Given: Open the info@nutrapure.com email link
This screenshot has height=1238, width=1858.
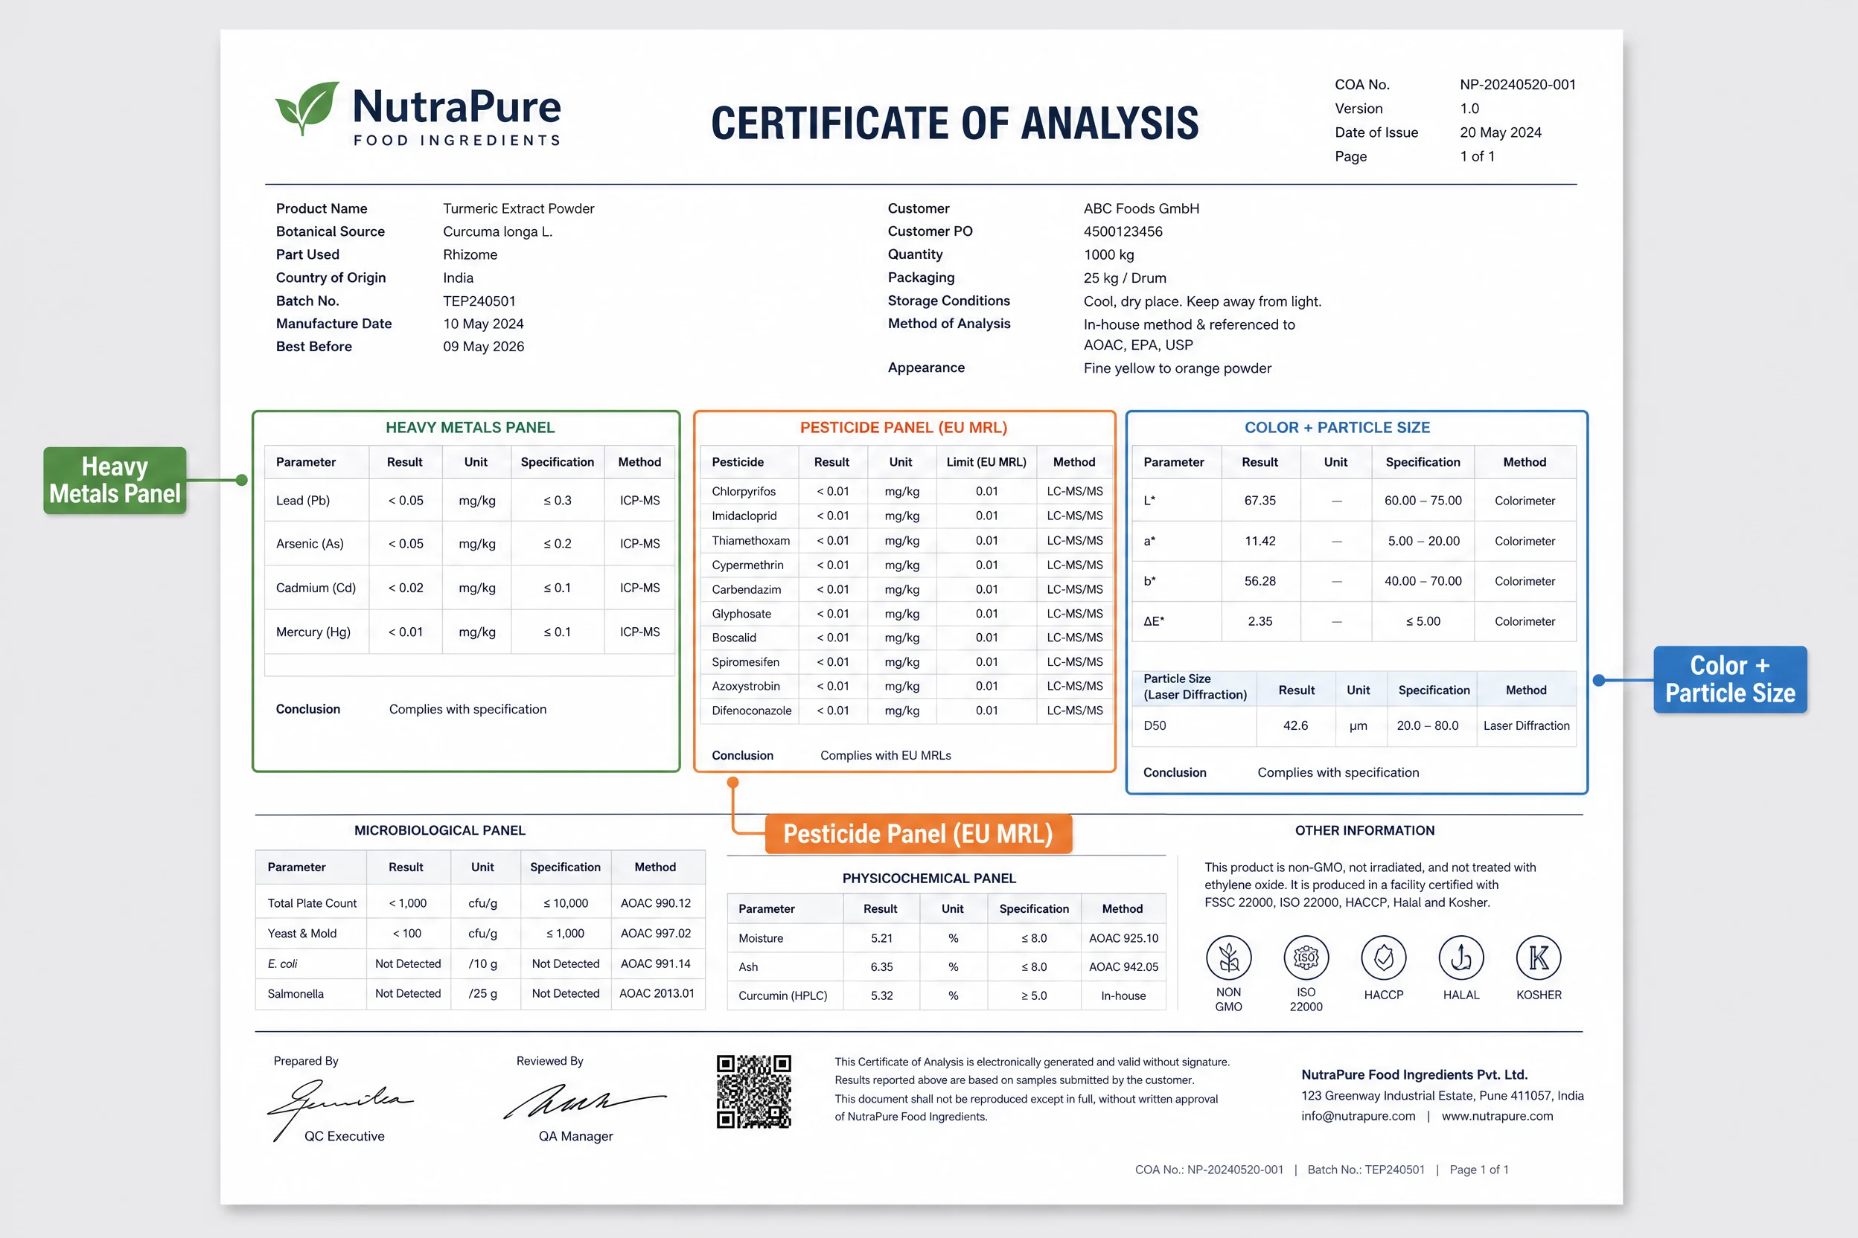Looking at the screenshot, I should pos(1358,1116).
